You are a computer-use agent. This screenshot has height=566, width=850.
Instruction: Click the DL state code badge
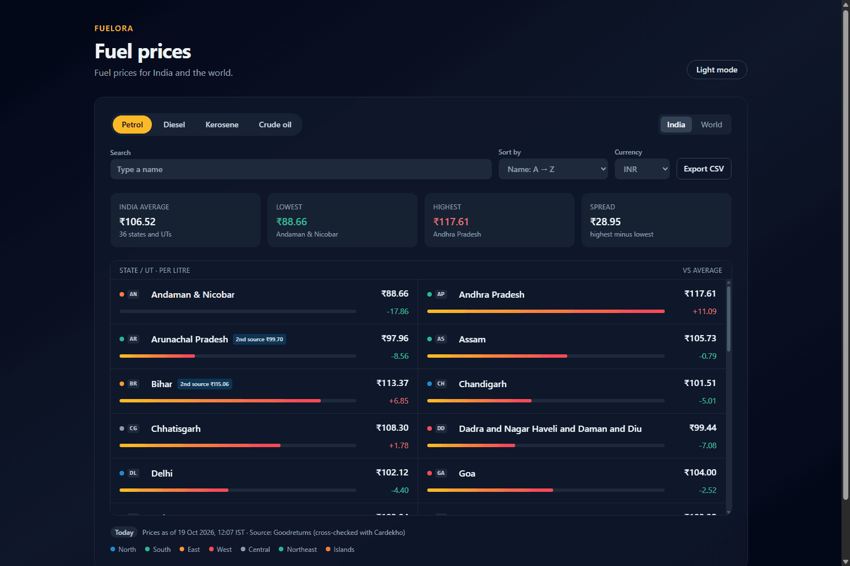click(133, 473)
